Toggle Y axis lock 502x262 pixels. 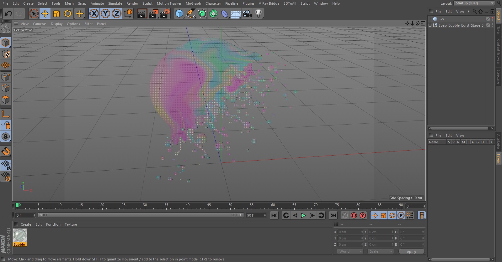[105, 13]
